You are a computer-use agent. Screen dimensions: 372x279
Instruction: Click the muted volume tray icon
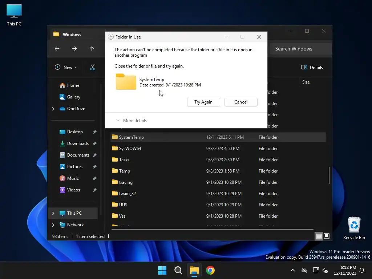point(325,270)
